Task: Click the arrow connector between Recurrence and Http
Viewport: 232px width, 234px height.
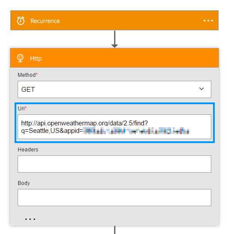Action: pos(115,39)
